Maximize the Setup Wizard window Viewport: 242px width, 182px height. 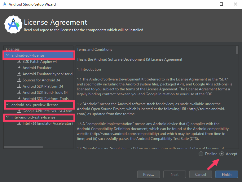(x=221, y=4)
